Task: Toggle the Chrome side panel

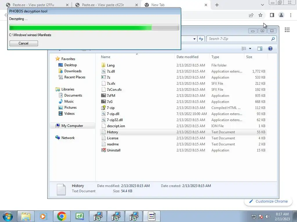Action: pos(272,15)
